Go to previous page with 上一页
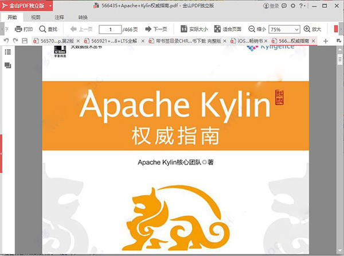344x256 pixels. (x=81, y=29)
